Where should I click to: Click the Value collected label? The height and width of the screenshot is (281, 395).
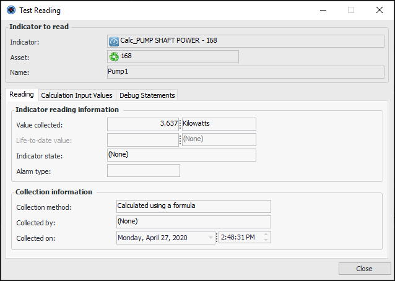click(x=39, y=125)
